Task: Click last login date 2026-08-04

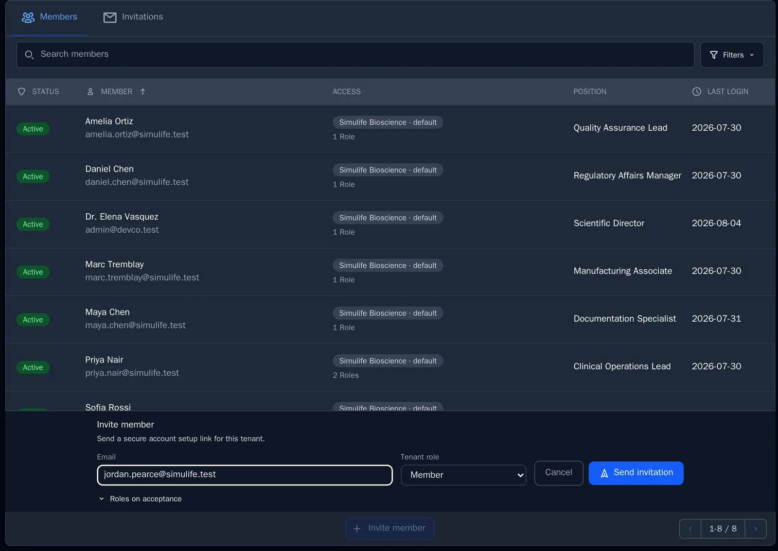Action: (716, 223)
